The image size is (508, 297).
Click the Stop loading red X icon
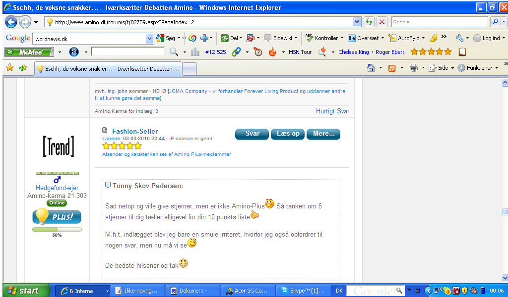(x=382, y=22)
